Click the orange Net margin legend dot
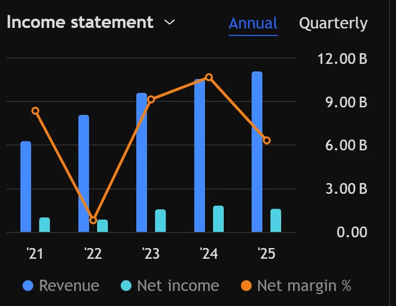 [246, 286]
